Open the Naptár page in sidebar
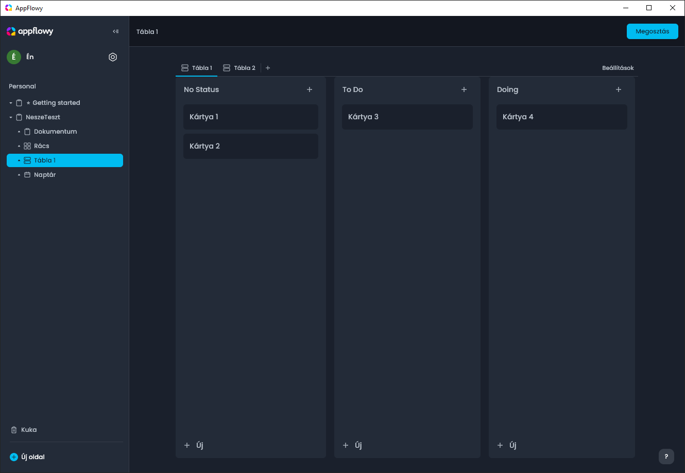Image resolution: width=685 pixels, height=473 pixels. pyautogui.click(x=65, y=175)
